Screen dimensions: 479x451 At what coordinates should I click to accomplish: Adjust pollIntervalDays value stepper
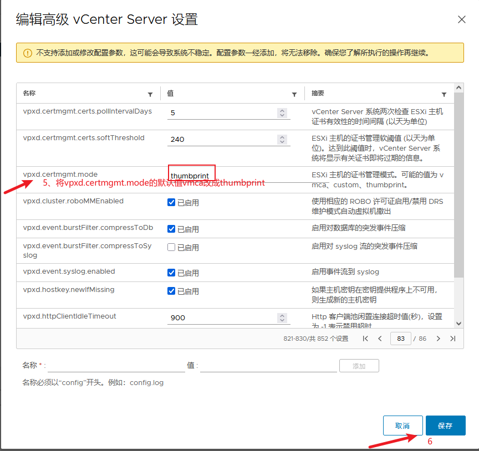pos(282,113)
